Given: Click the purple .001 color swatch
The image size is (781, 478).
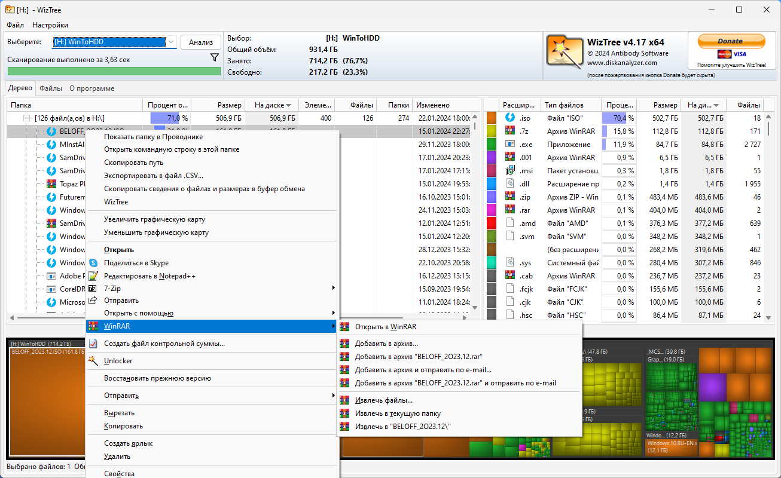Looking at the screenshot, I should click(492, 158).
